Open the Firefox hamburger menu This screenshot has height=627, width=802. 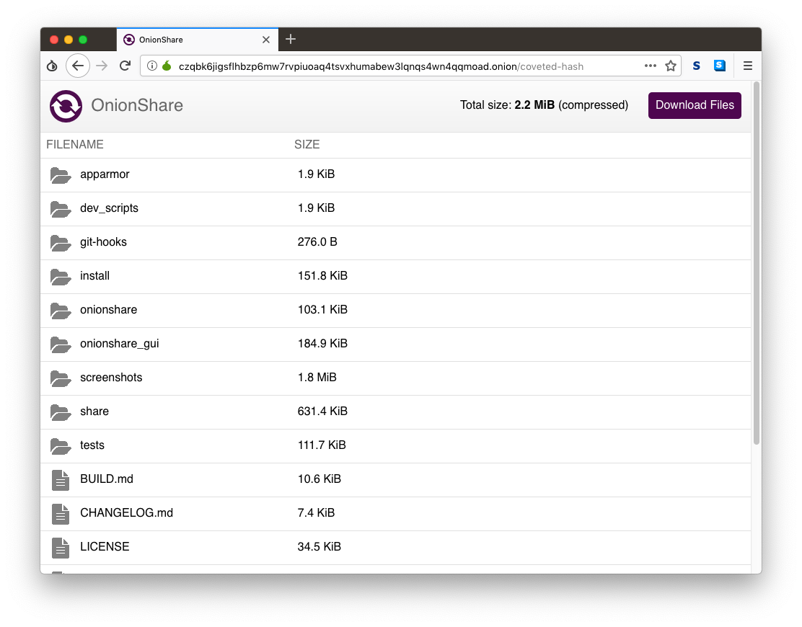pos(748,66)
